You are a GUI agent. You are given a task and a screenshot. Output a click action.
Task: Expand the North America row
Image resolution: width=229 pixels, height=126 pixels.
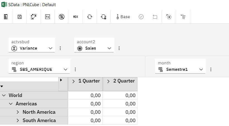[x=18, y=112]
